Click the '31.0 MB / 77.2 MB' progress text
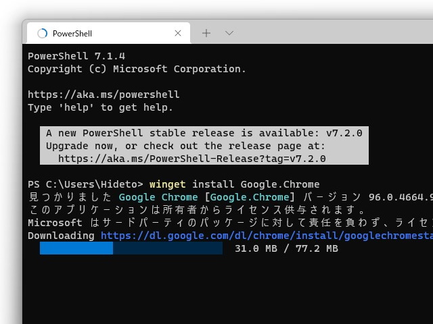The height and width of the screenshot is (324, 433). pos(286,248)
